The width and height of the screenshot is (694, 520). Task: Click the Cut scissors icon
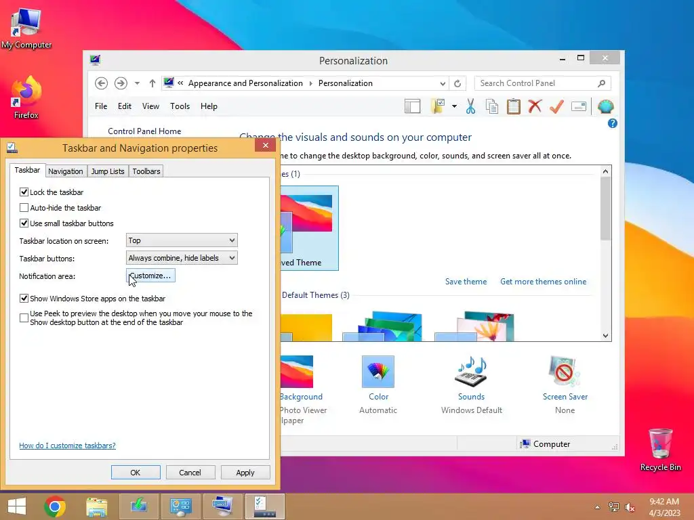click(470, 106)
